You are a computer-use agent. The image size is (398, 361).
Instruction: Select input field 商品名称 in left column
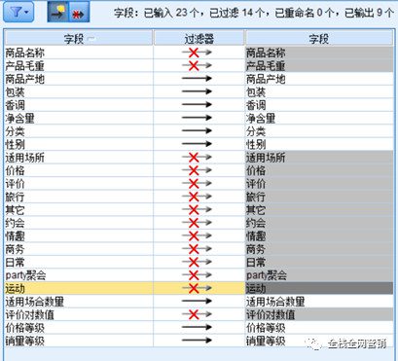(78, 53)
